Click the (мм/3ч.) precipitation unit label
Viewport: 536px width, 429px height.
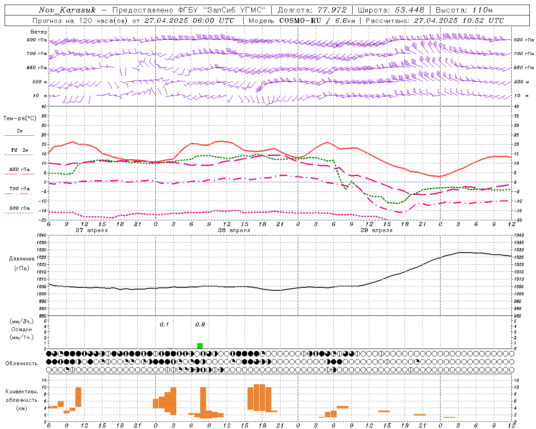click(22, 321)
